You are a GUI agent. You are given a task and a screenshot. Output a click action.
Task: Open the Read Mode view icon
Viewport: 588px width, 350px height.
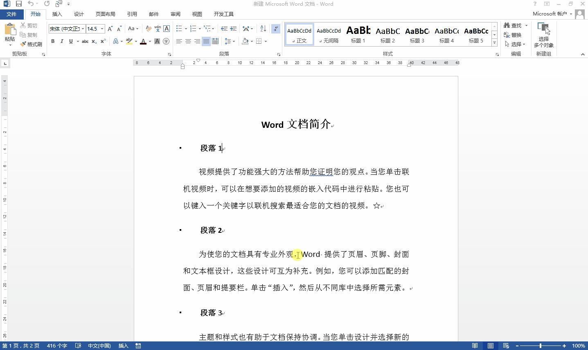[x=475, y=346]
